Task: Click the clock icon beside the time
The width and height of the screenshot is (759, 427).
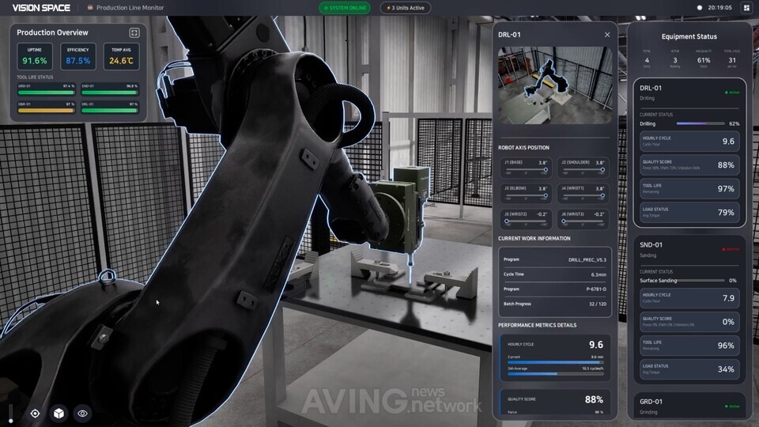Action: 699,8
